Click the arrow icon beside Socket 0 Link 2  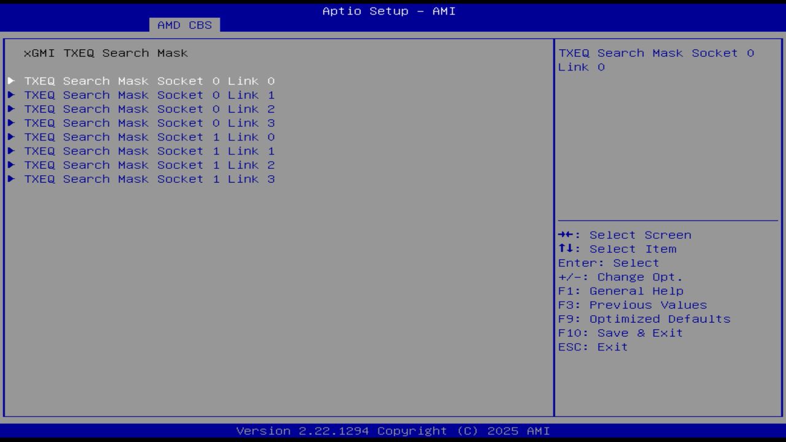click(x=12, y=109)
